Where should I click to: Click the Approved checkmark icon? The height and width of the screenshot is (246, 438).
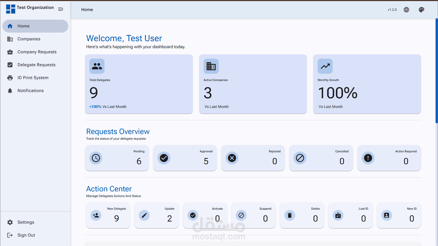[x=164, y=158]
